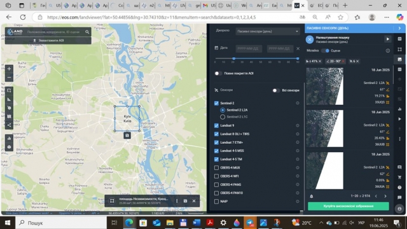The image size is (407, 229).
Task: Zoom out the map with minus button
Action: click(x=9, y=78)
